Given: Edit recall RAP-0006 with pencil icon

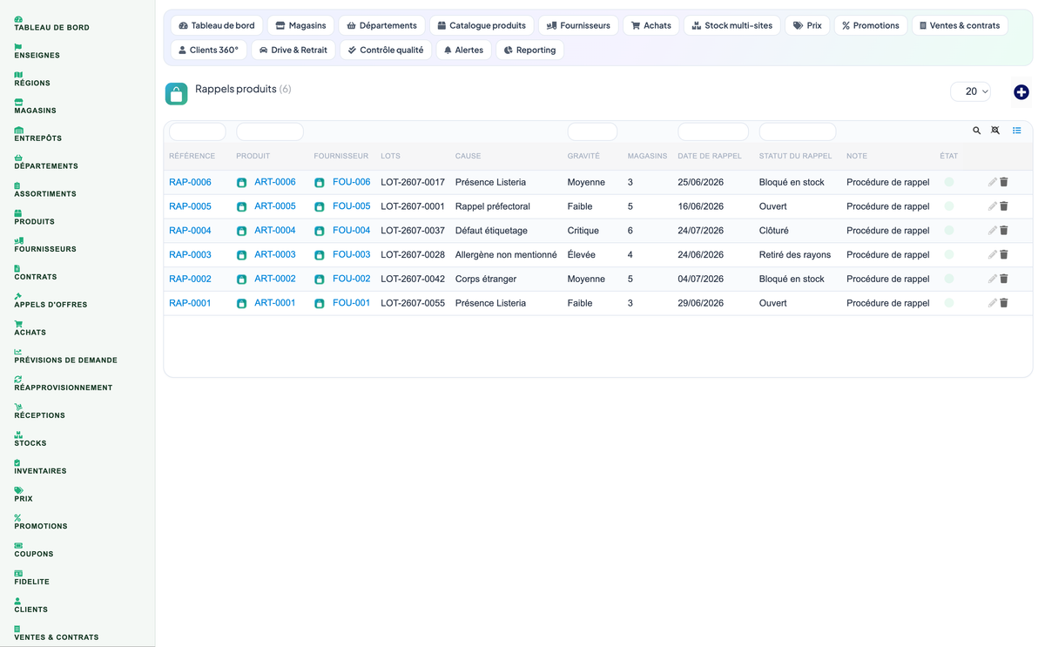Looking at the screenshot, I should coord(992,182).
